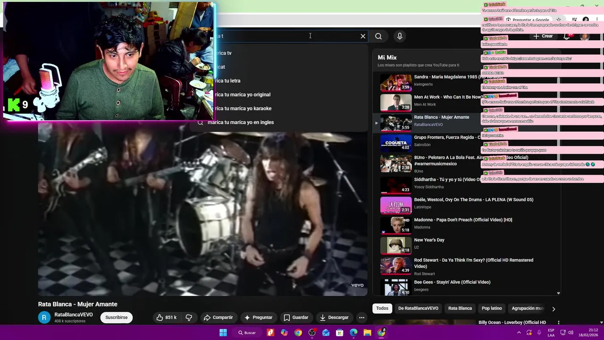
Task: Click the Crear button
Action: tap(543, 36)
